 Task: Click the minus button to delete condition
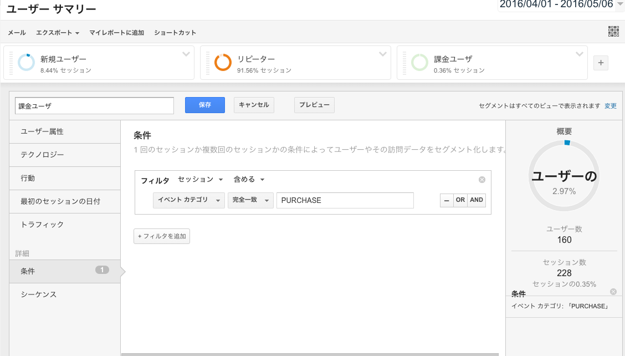point(445,200)
